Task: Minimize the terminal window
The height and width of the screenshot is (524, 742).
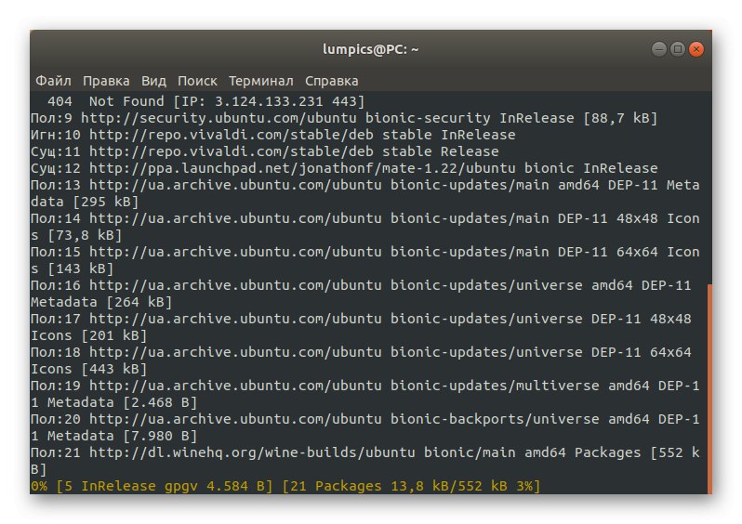Action: 659,48
